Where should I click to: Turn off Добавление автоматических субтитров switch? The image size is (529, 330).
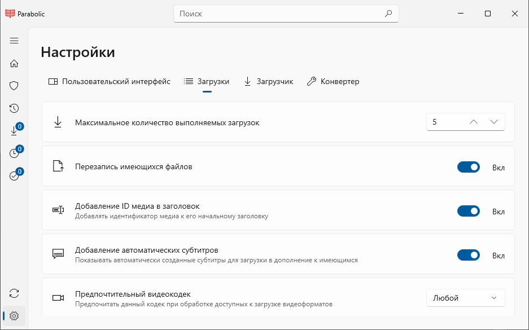[468, 255]
